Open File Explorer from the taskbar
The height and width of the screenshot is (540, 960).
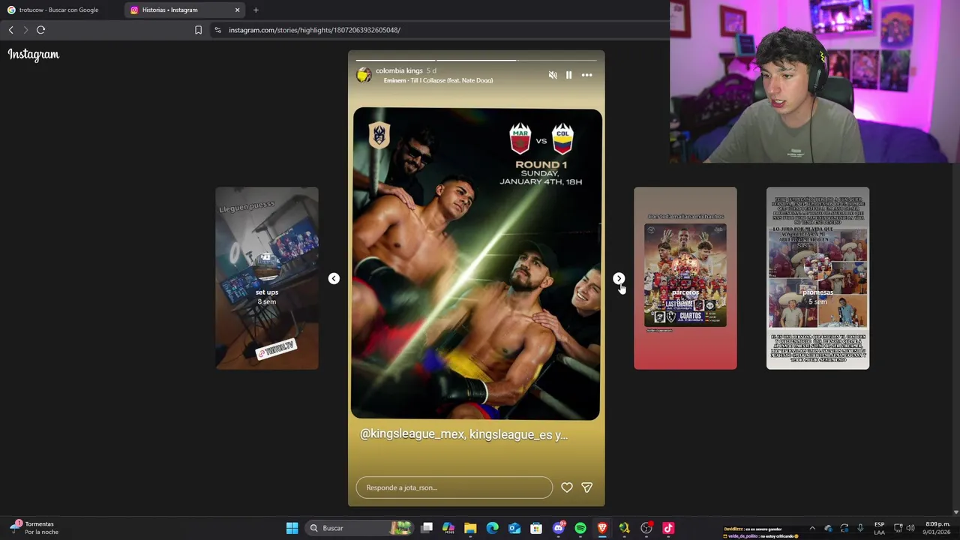(470, 528)
